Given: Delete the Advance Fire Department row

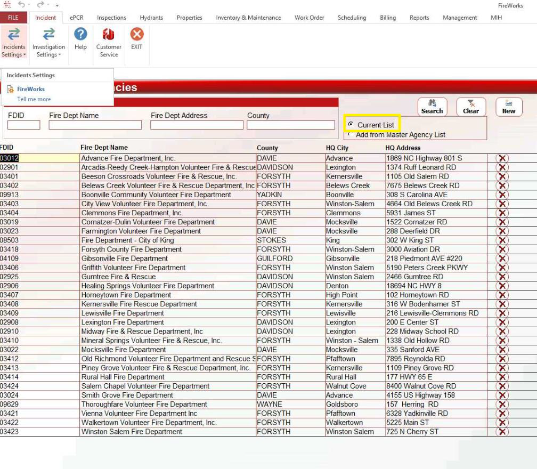Looking at the screenshot, I should 502,158.
